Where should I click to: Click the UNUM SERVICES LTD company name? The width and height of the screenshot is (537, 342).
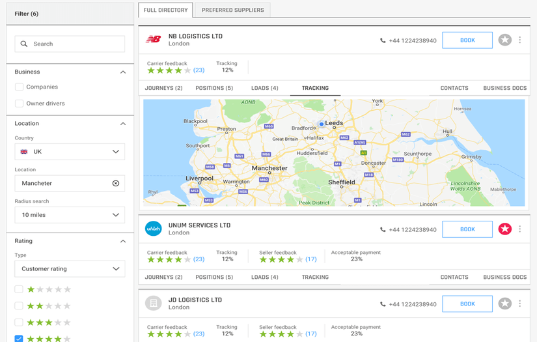tap(199, 225)
